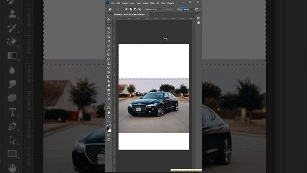Image resolution: width=307 pixels, height=173 pixels.
Task: Open the Image menu
Action: (125, 3)
